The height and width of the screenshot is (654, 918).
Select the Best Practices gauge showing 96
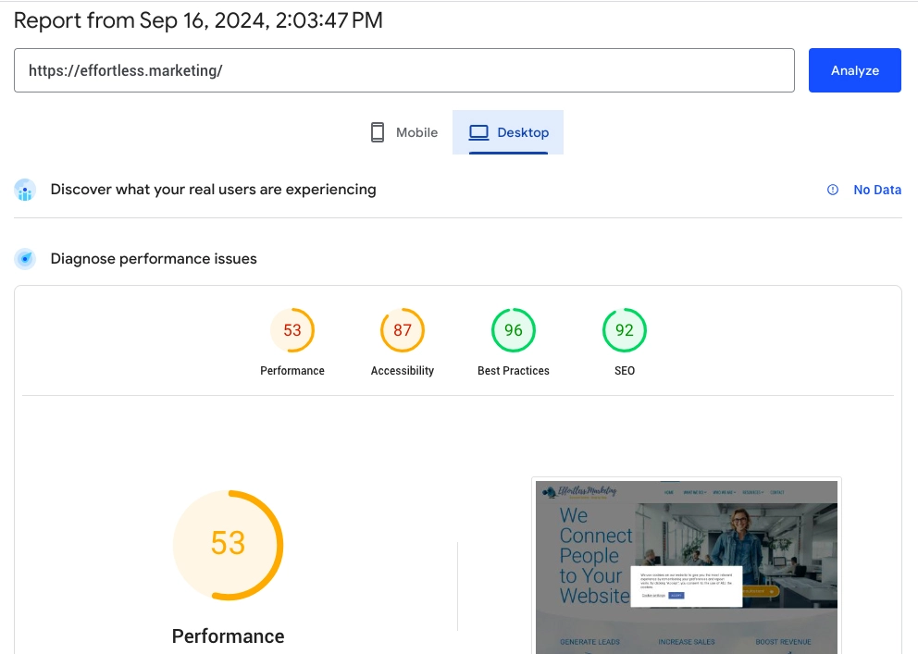[x=514, y=330]
